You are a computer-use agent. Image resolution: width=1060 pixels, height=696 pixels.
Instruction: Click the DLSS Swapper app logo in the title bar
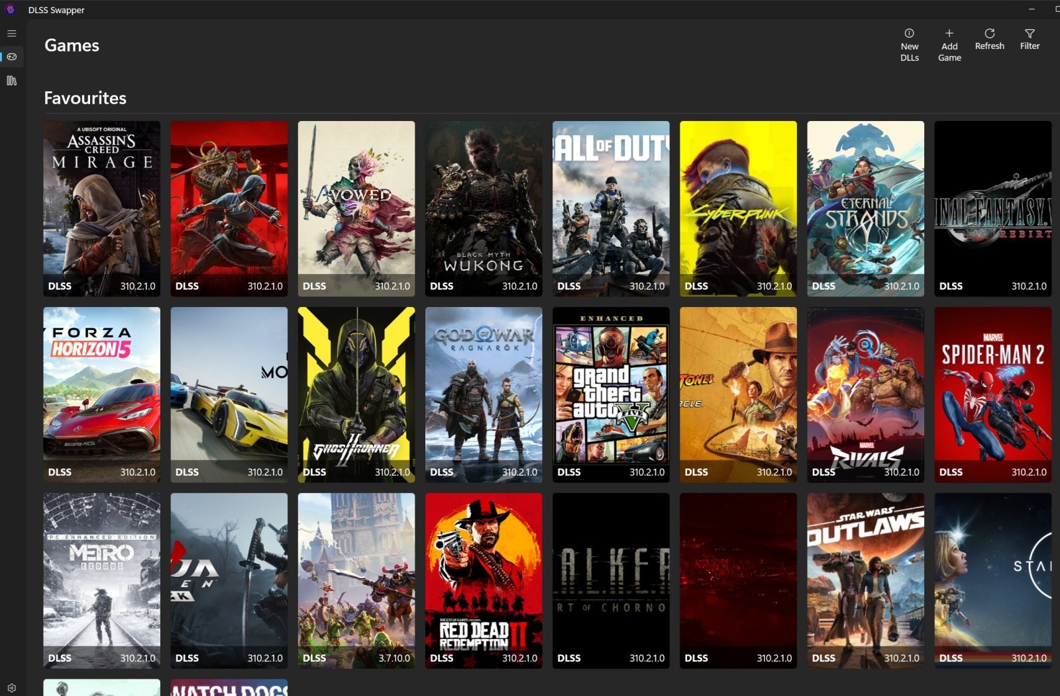point(11,10)
